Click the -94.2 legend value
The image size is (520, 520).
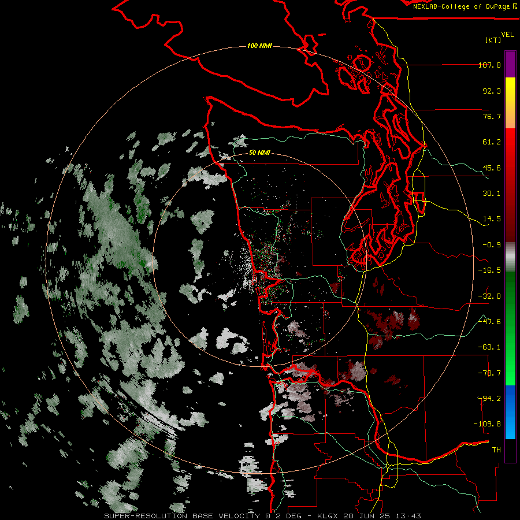point(489,399)
